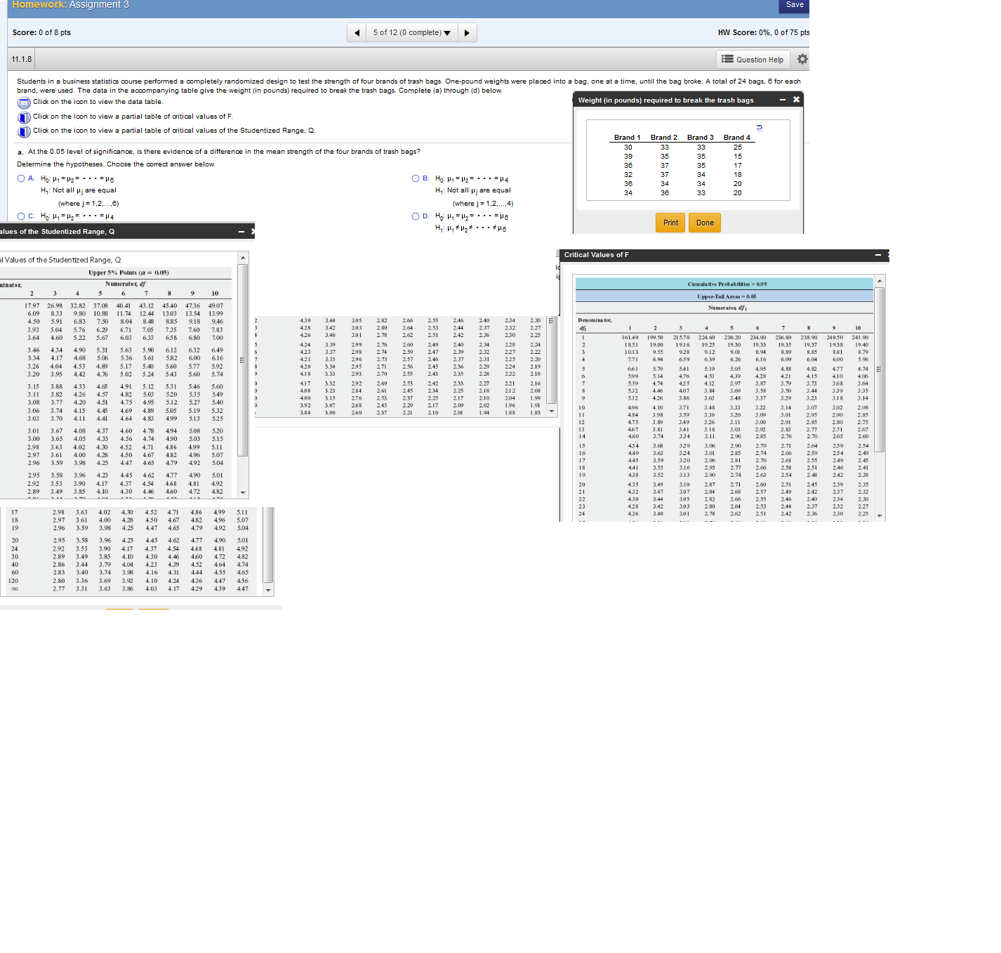The height and width of the screenshot is (953, 1001).
Task: Open the question settings gear
Action: coord(801,60)
